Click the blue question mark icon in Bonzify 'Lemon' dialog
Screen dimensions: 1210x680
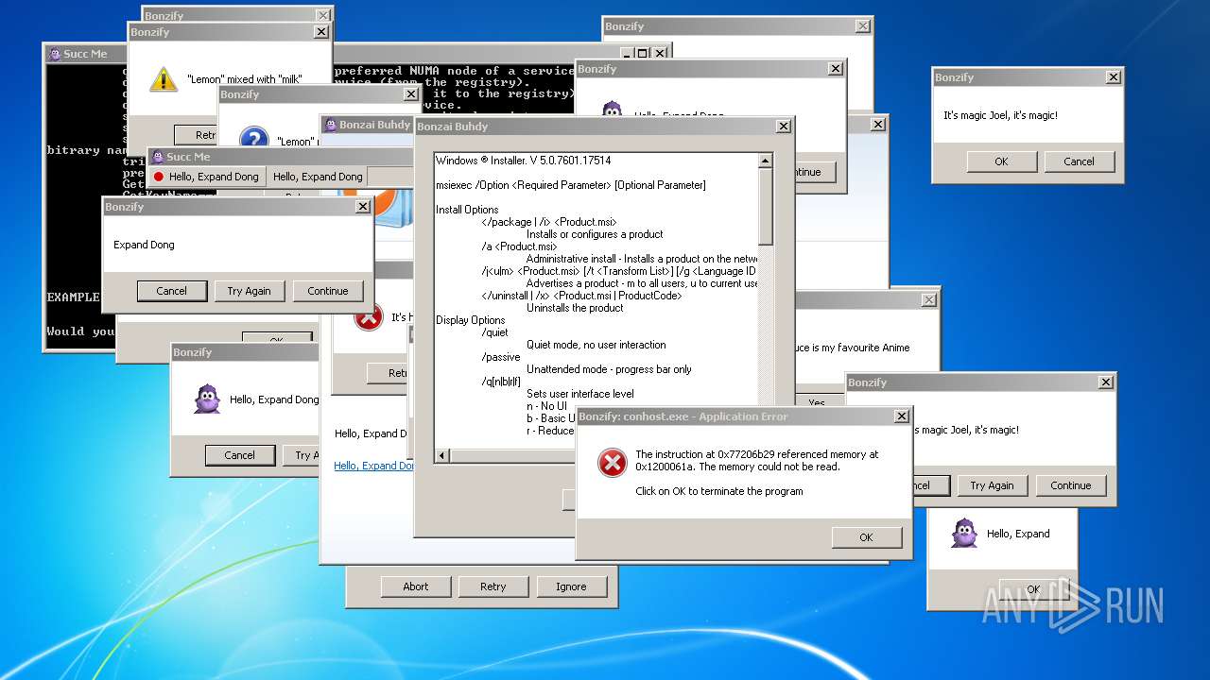(x=253, y=140)
